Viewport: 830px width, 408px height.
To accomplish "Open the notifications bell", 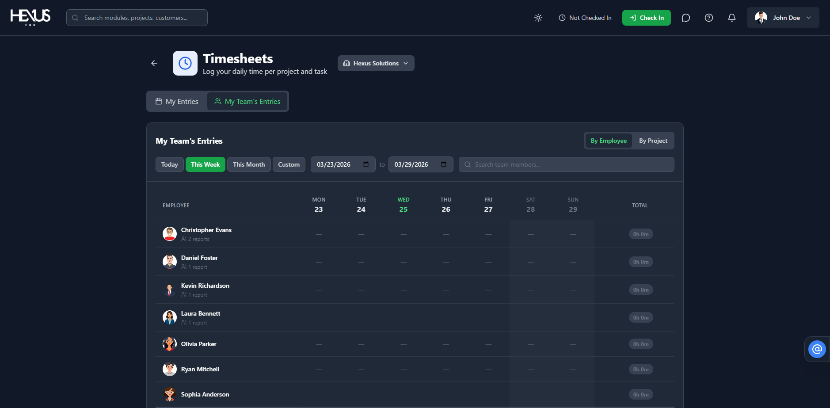I will point(732,18).
